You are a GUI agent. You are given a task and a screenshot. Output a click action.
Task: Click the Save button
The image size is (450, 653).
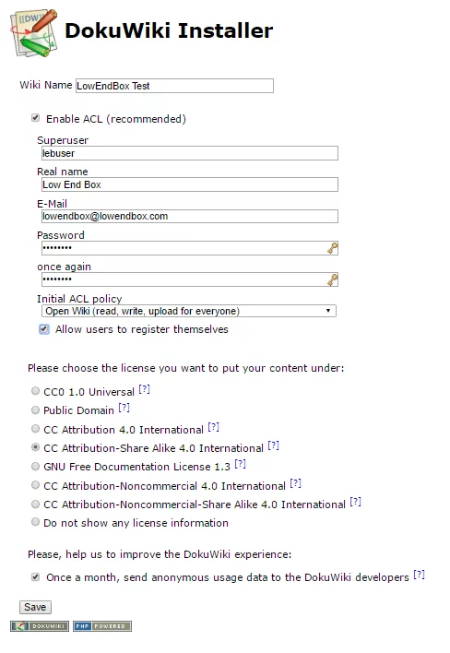pyautogui.click(x=35, y=607)
